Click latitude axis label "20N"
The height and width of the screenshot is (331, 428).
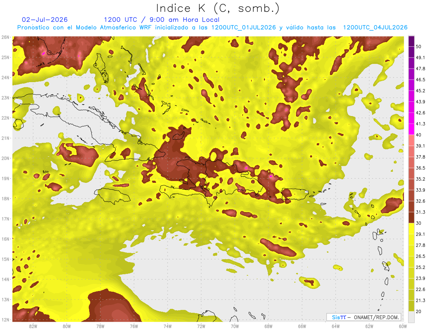[x=5, y=158]
